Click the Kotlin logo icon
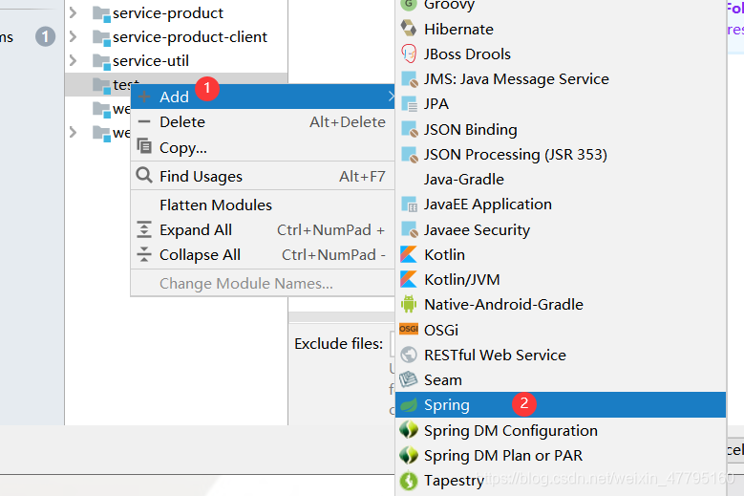The width and height of the screenshot is (744, 496). 409,254
